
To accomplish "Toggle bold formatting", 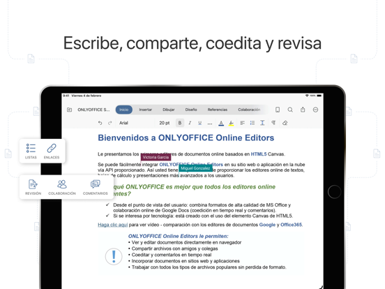I will (180, 123).
